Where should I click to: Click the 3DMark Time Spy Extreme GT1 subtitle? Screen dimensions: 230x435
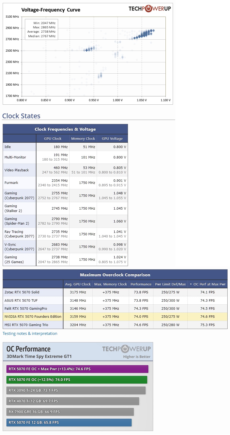tap(39, 357)
